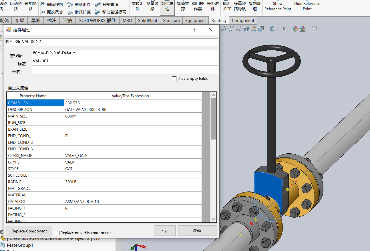Open the View Settings dropdown arrow

click(x=320, y=29)
